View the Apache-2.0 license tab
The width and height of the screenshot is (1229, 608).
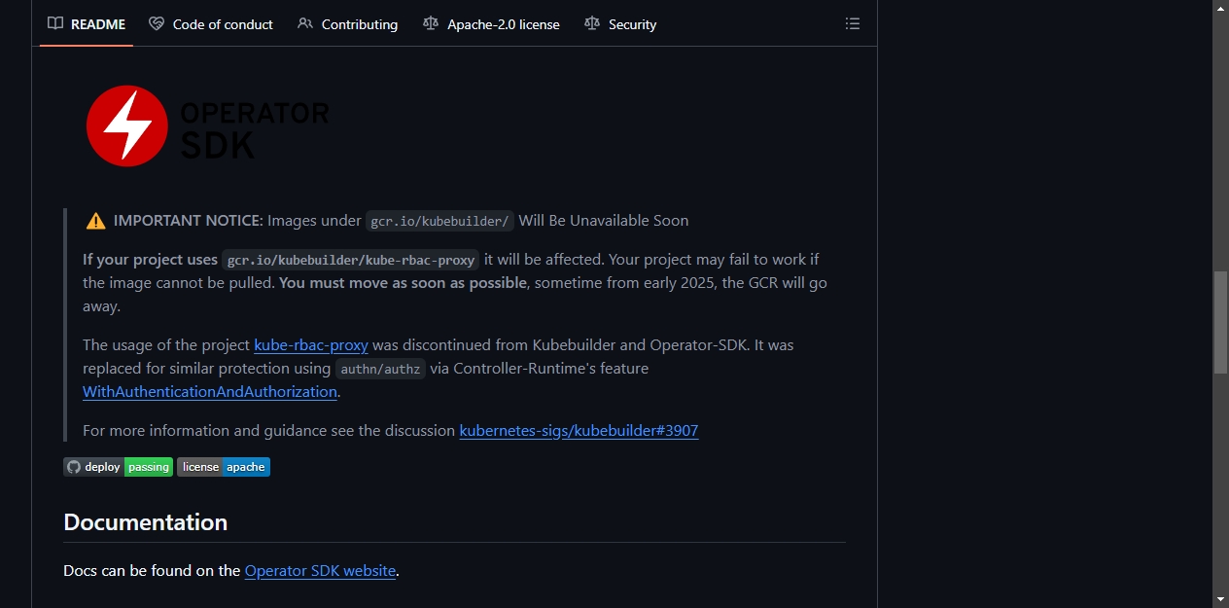click(491, 24)
